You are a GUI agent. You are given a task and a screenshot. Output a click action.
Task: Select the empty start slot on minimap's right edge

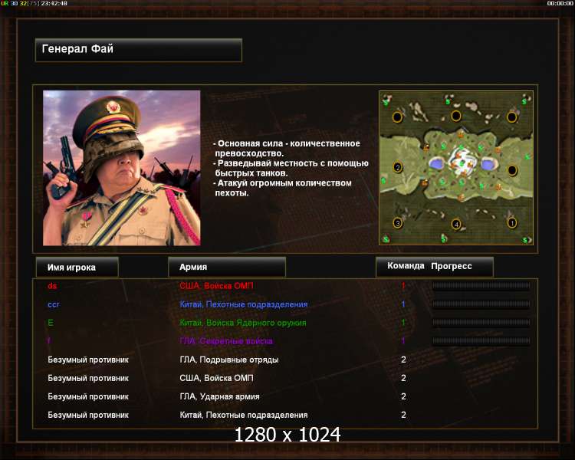pyautogui.click(x=512, y=170)
